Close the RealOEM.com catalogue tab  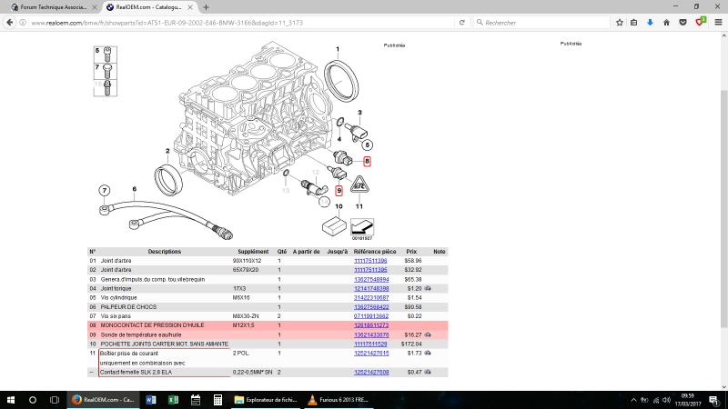pos(190,7)
